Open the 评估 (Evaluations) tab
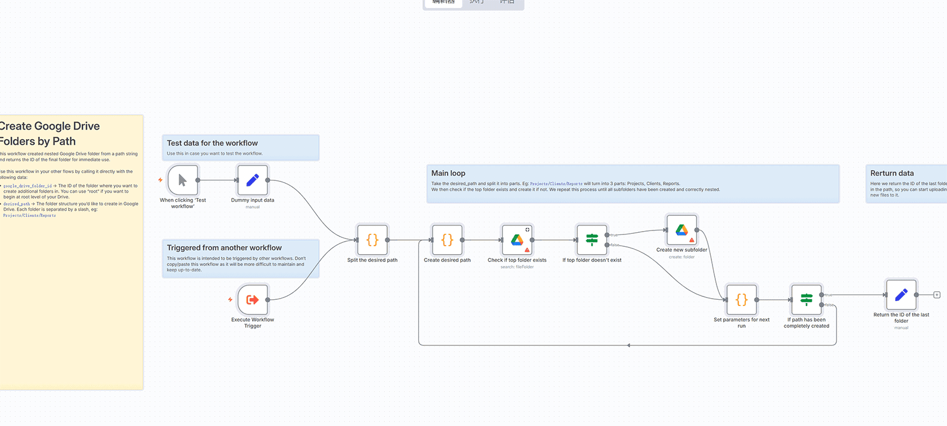 tap(507, 3)
